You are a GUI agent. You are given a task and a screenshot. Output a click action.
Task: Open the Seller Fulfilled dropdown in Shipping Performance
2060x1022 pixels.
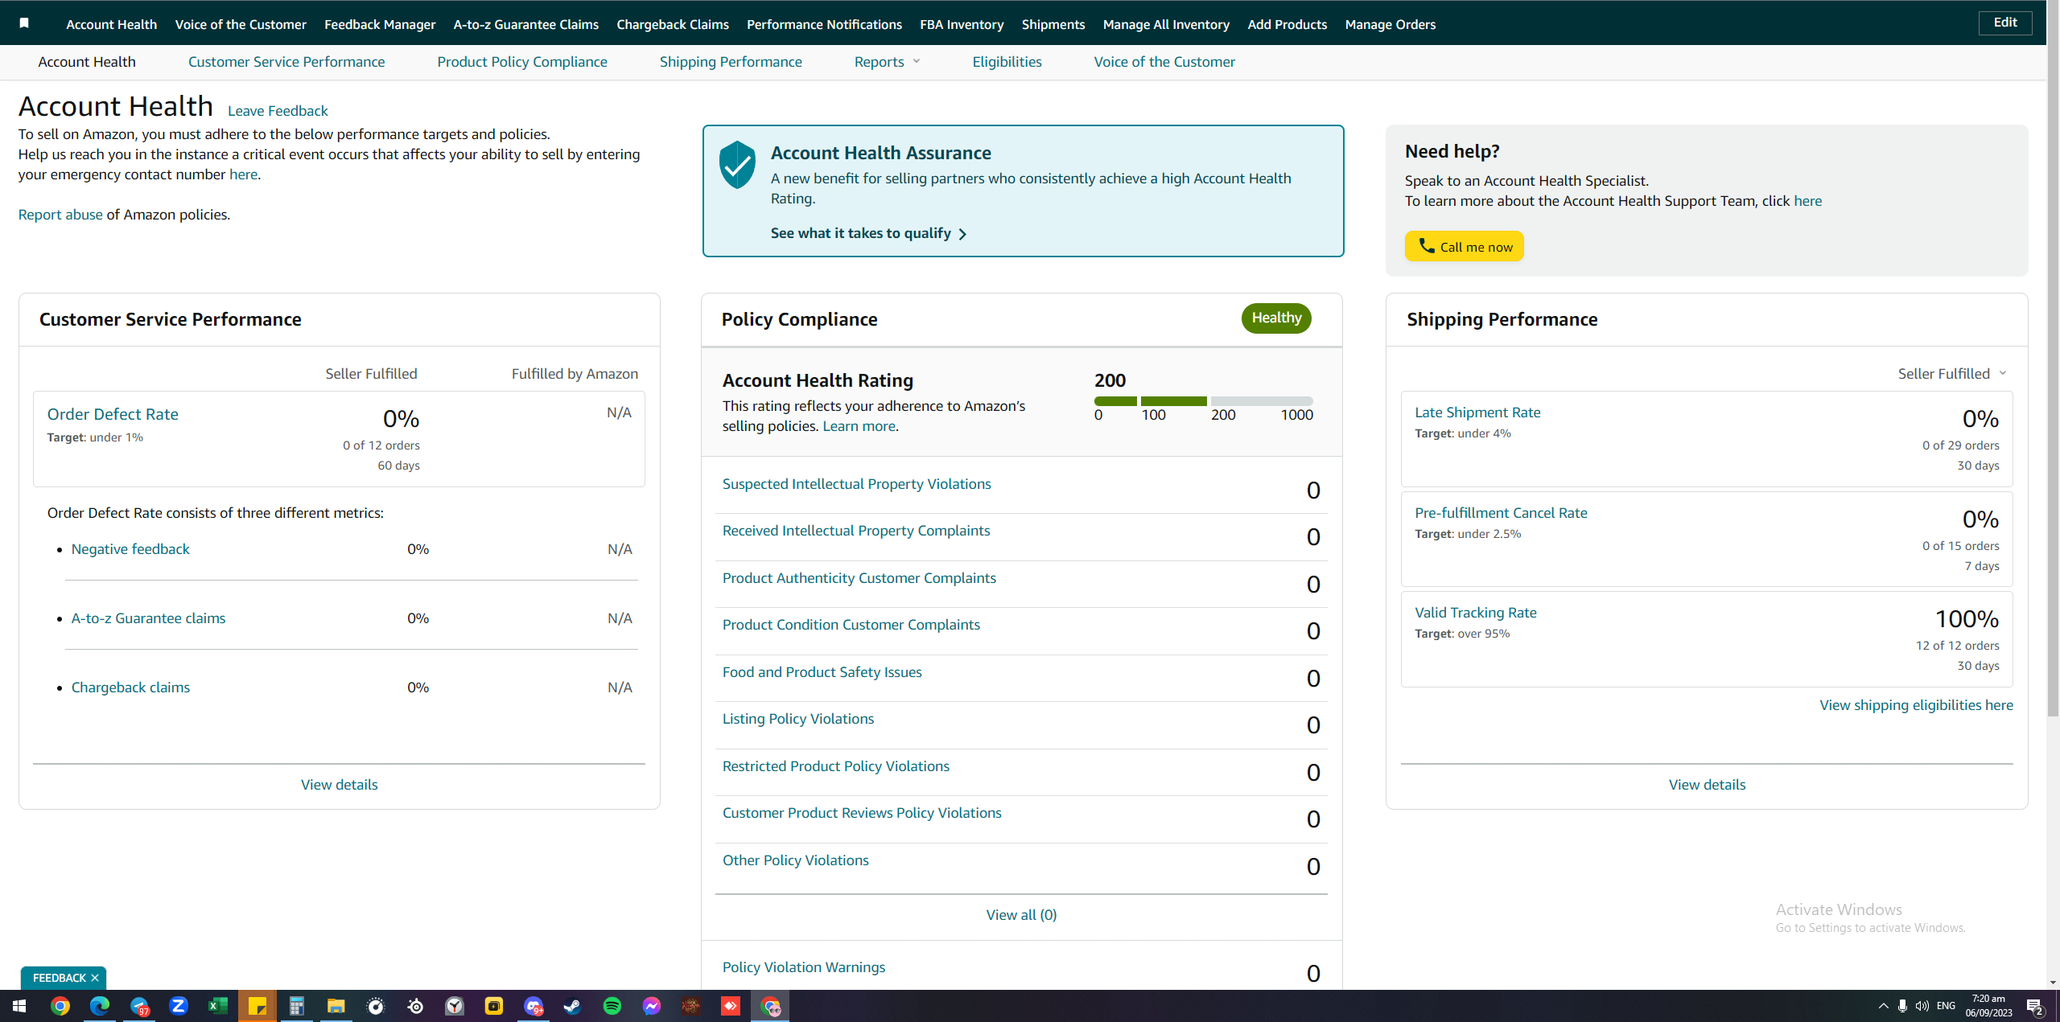click(x=1952, y=374)
